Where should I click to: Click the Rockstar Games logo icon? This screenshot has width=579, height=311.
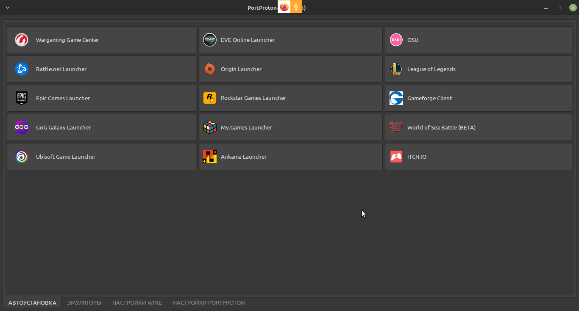coord(210,98)
